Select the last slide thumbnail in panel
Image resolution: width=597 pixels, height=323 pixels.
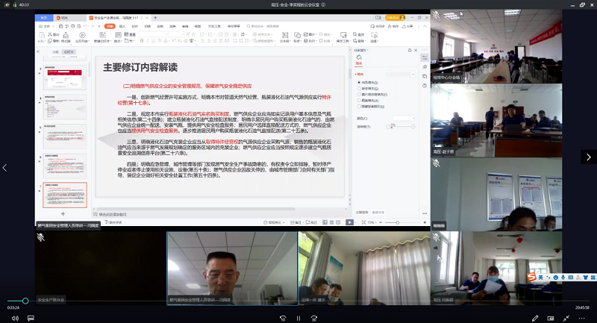tap(65, 195)
